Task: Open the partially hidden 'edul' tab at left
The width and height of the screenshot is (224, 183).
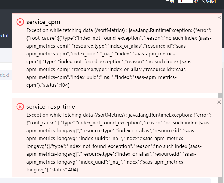Action: (x=4, y=36)
